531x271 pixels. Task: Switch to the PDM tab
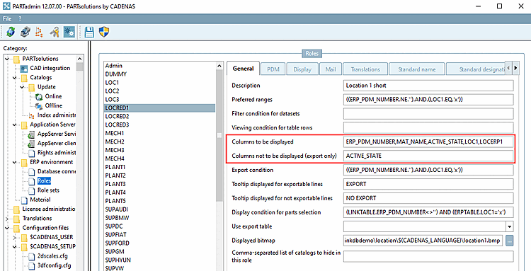(273, 69)
